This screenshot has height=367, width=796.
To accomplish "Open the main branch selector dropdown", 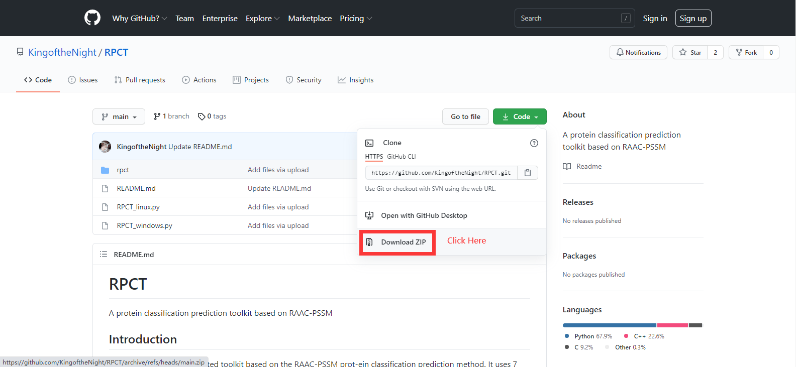I will point(119,116).
